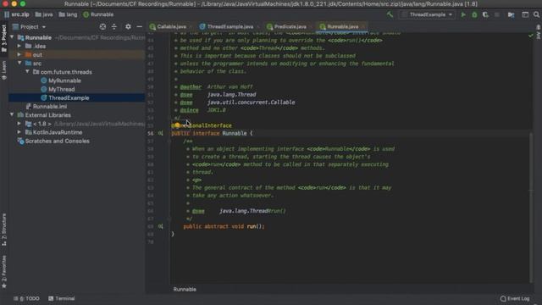
Task: Open the Structure side tab
Action: [x=3, y=230]
